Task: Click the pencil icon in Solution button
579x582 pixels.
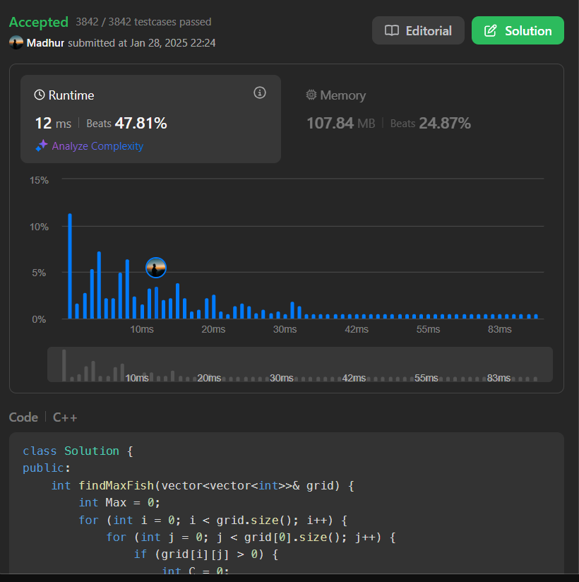Action: (x=490, y=30)
